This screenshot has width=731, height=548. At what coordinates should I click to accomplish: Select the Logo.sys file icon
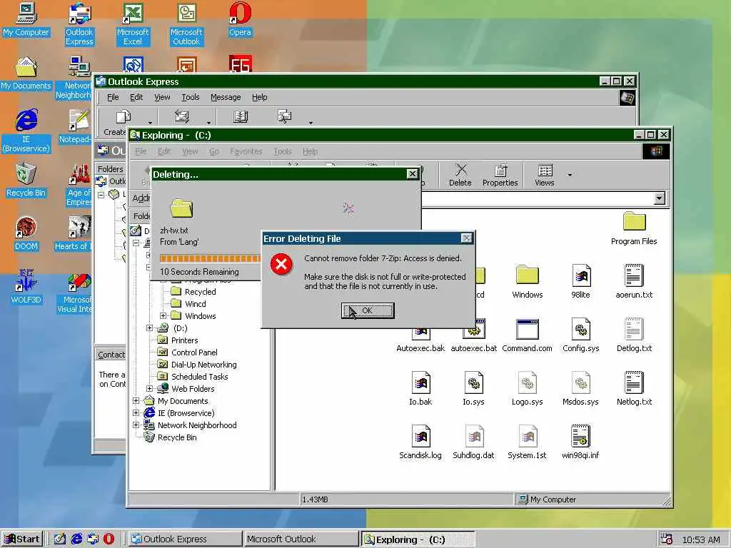(527, 389)
